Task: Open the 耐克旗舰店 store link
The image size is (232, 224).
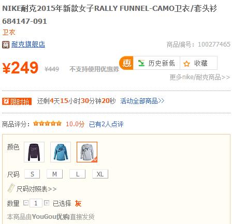Action: point(28,44)
